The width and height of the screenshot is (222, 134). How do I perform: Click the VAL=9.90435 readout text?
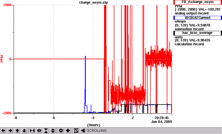coord(200,40)
